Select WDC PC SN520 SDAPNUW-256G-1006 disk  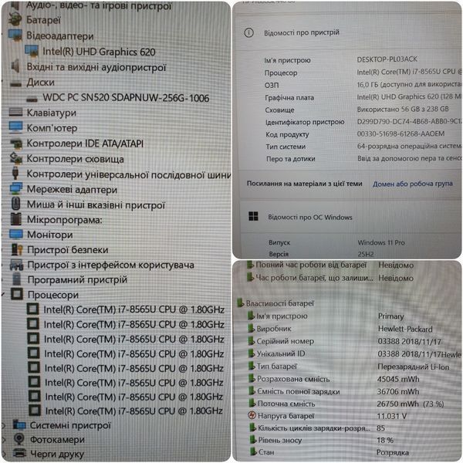click(126, 97)
